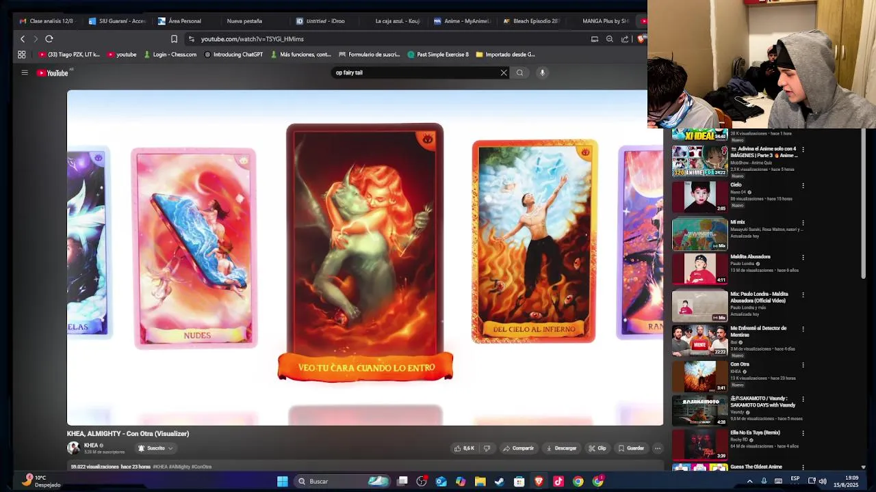This screenshot has width=876, height=492.
Task: Click the Compartir share button
Action: coord(518,448)
